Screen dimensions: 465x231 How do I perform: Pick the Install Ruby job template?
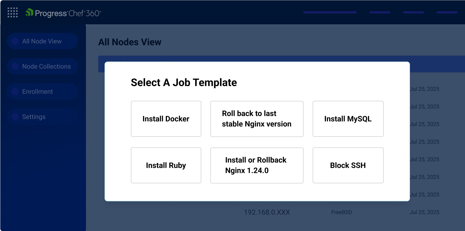coord(166,165)
